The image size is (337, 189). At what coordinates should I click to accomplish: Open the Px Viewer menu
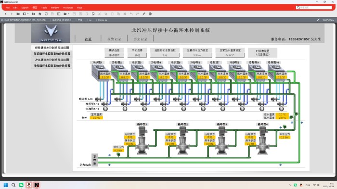[68, 8]
